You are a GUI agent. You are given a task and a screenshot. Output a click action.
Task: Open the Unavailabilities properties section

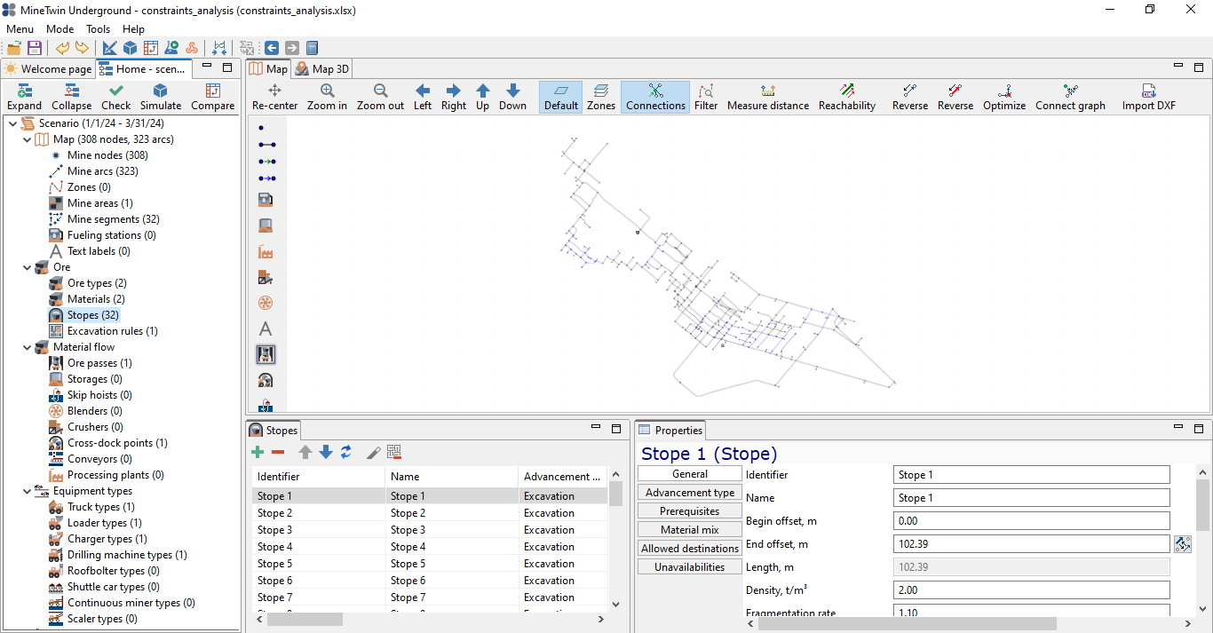[x=690, y=567]
